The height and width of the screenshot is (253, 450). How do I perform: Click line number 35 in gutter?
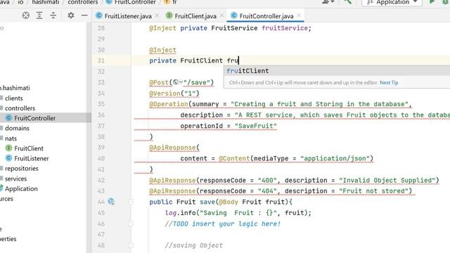(101, 104)
